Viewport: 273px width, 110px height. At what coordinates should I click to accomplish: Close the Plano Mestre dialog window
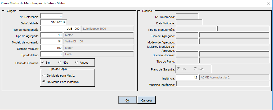(x=268, y=3)
